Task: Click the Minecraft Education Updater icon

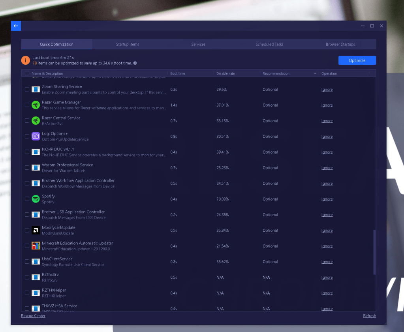Action: (x=36, y=246)
